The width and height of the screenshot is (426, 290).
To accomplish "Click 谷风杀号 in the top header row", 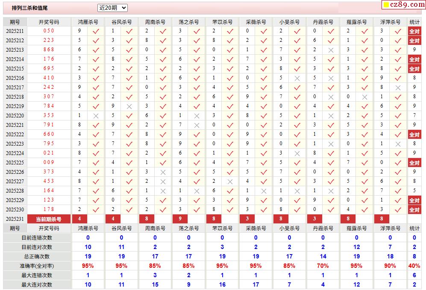I will 121,22.
